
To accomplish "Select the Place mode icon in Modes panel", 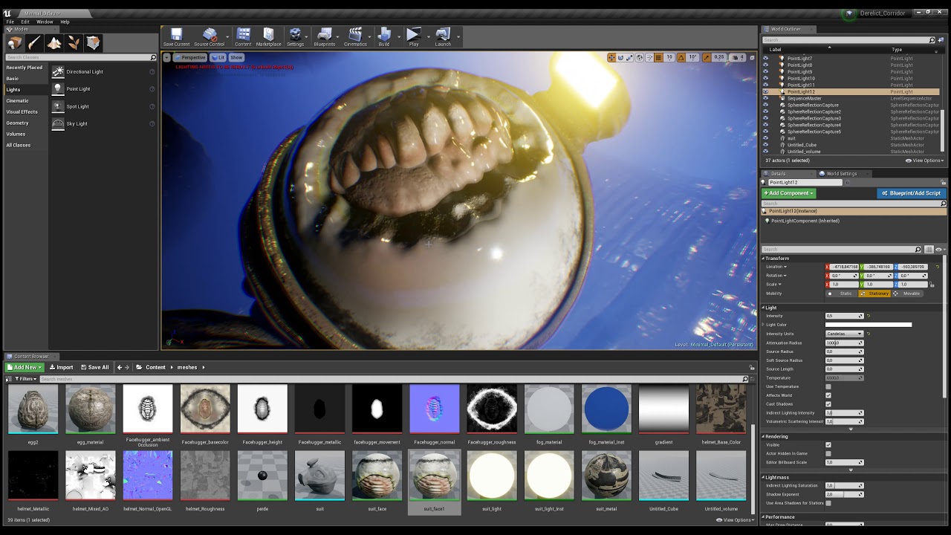I will point(15,43).
